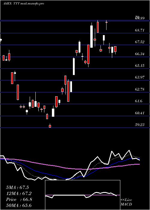Click the last red candlestick on the right
Image resolution: width=150 pixels, height=210 pixels.
click(x=115, y=49)
